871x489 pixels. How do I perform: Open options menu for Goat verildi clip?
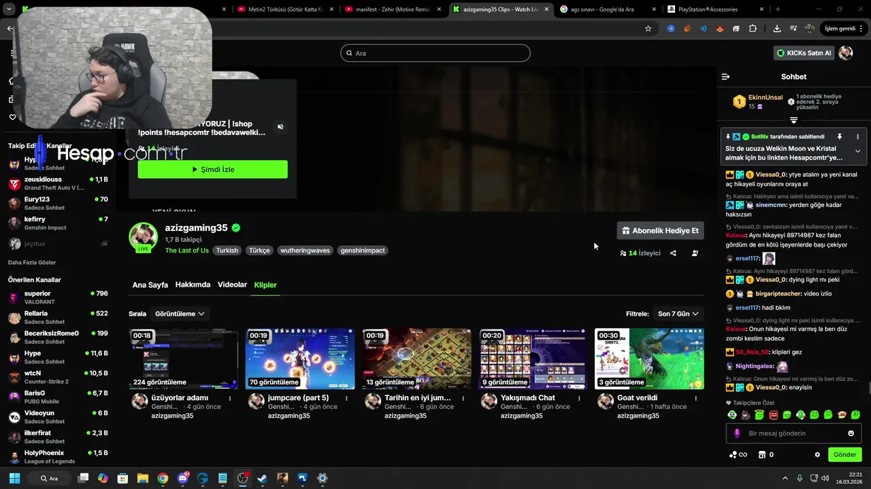(696, 398)
